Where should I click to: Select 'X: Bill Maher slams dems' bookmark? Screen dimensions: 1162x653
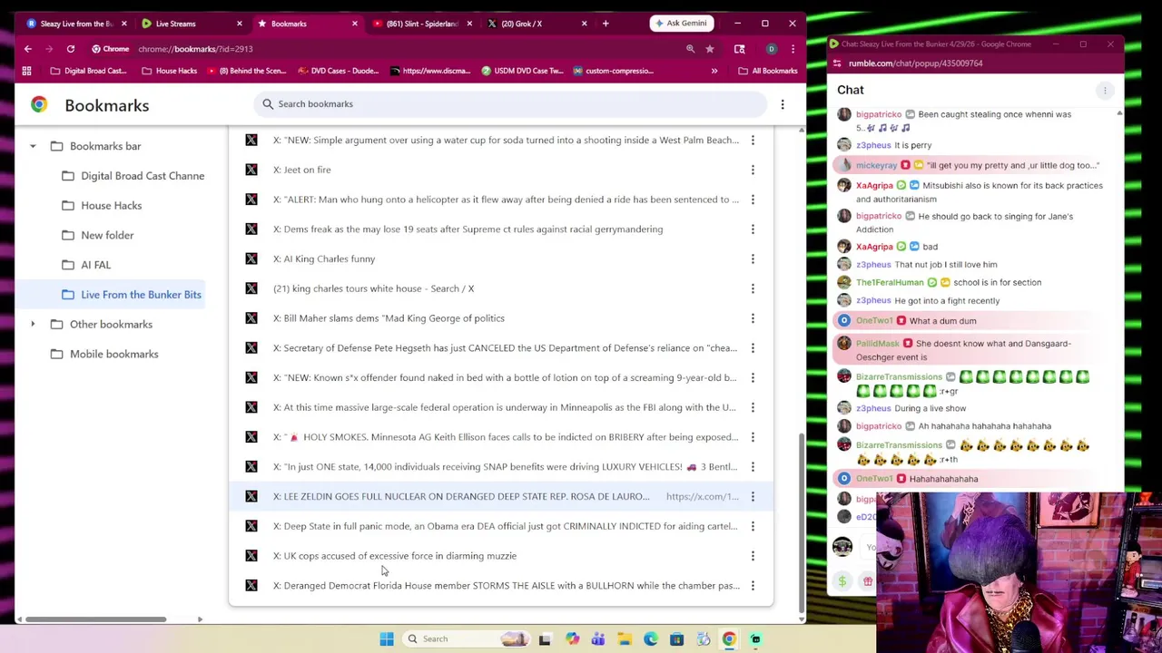click(x=501, y=318)
